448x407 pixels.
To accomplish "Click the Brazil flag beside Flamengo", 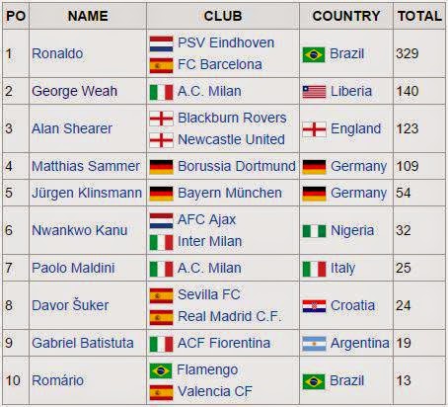I will 161,370.
